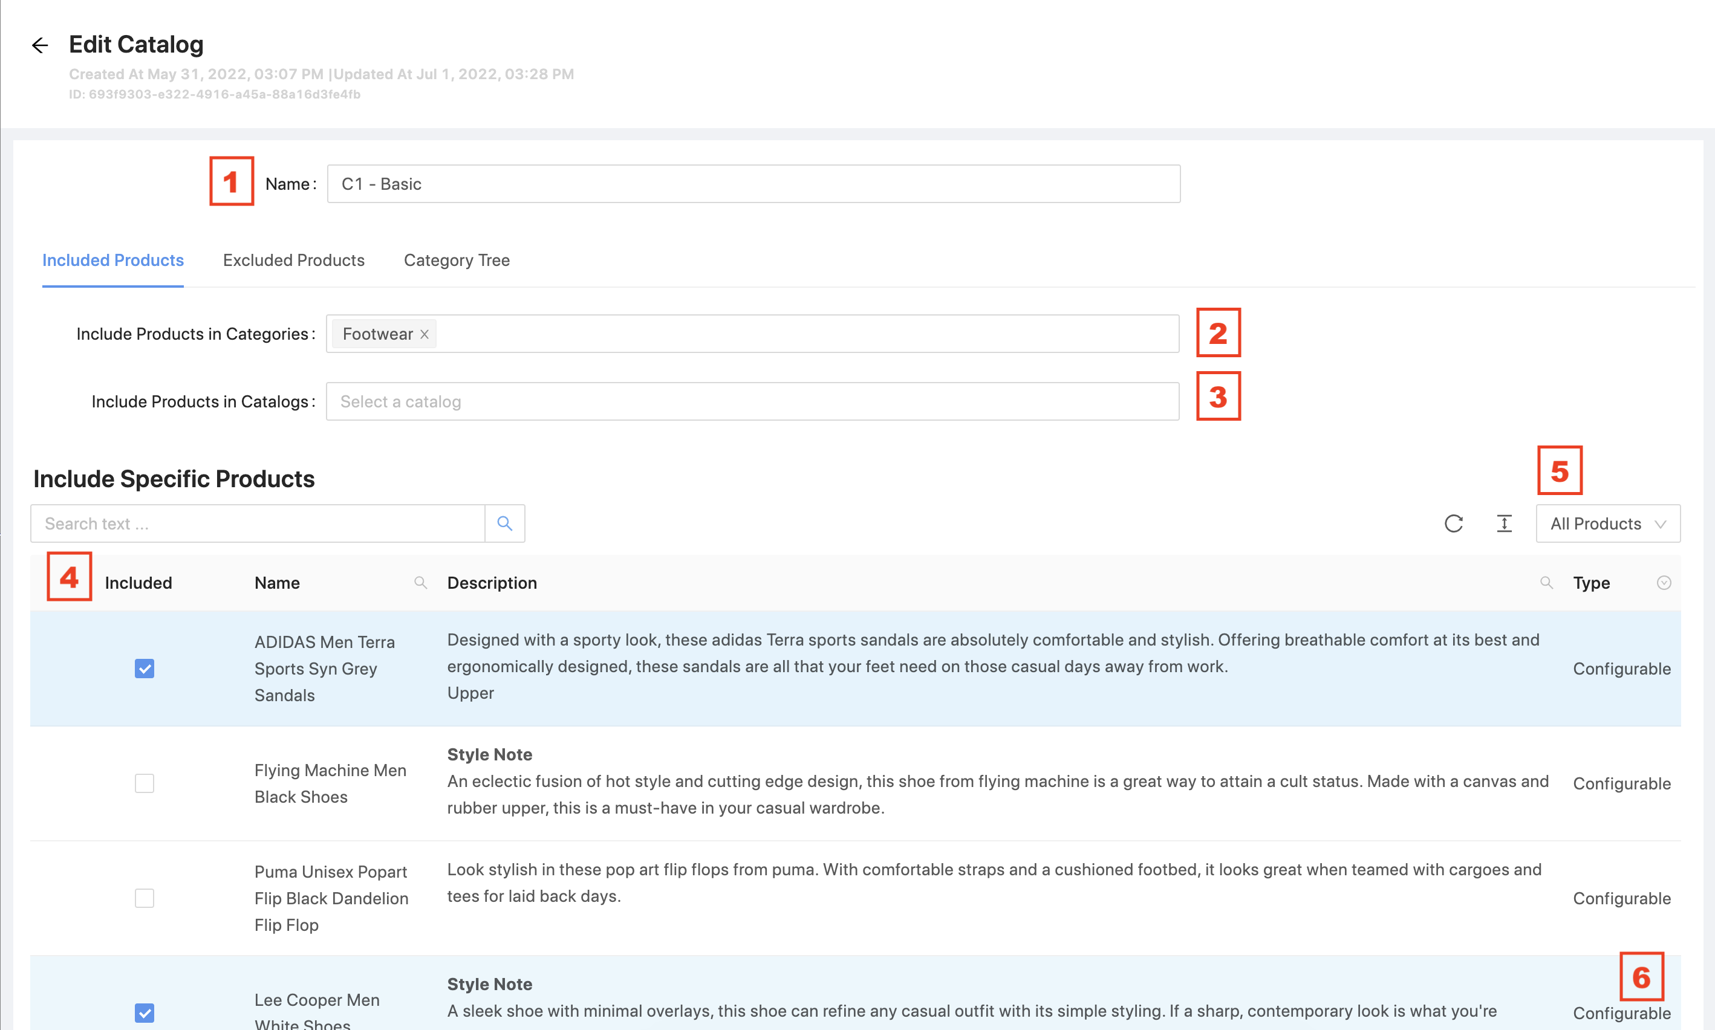Click the Type column filter icon
The width and height of the screenshot is (1715, 1030).
click(x=1663, y=583)
